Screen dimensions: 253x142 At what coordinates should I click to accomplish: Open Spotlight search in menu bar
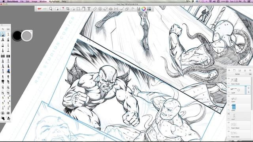click(245, 1)
